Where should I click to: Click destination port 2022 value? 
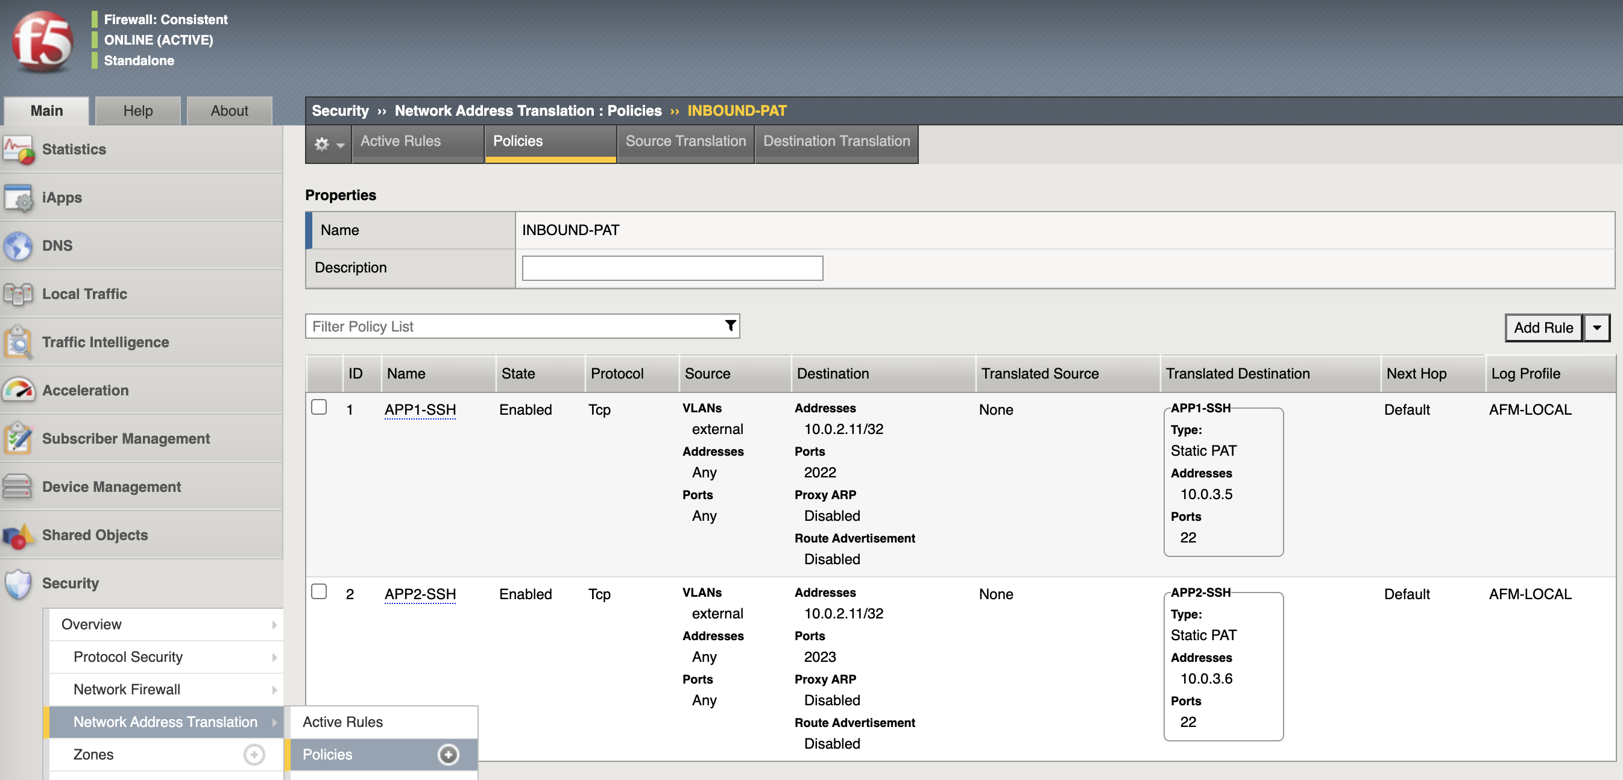820,473
